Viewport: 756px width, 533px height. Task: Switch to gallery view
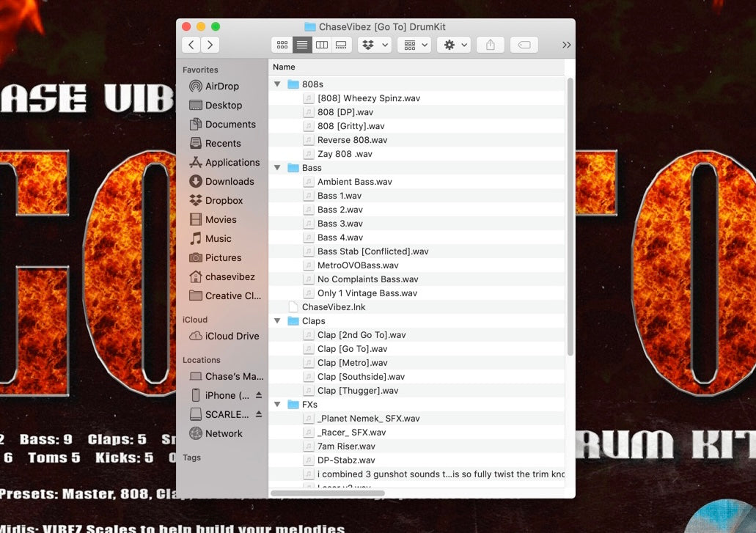341,45
